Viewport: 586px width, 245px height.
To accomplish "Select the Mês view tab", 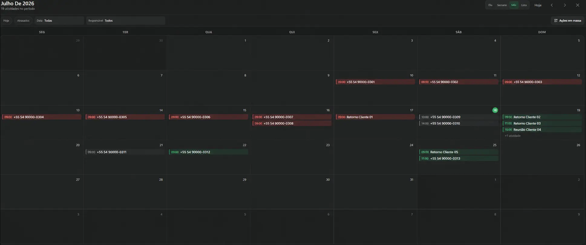I will 514,5.
